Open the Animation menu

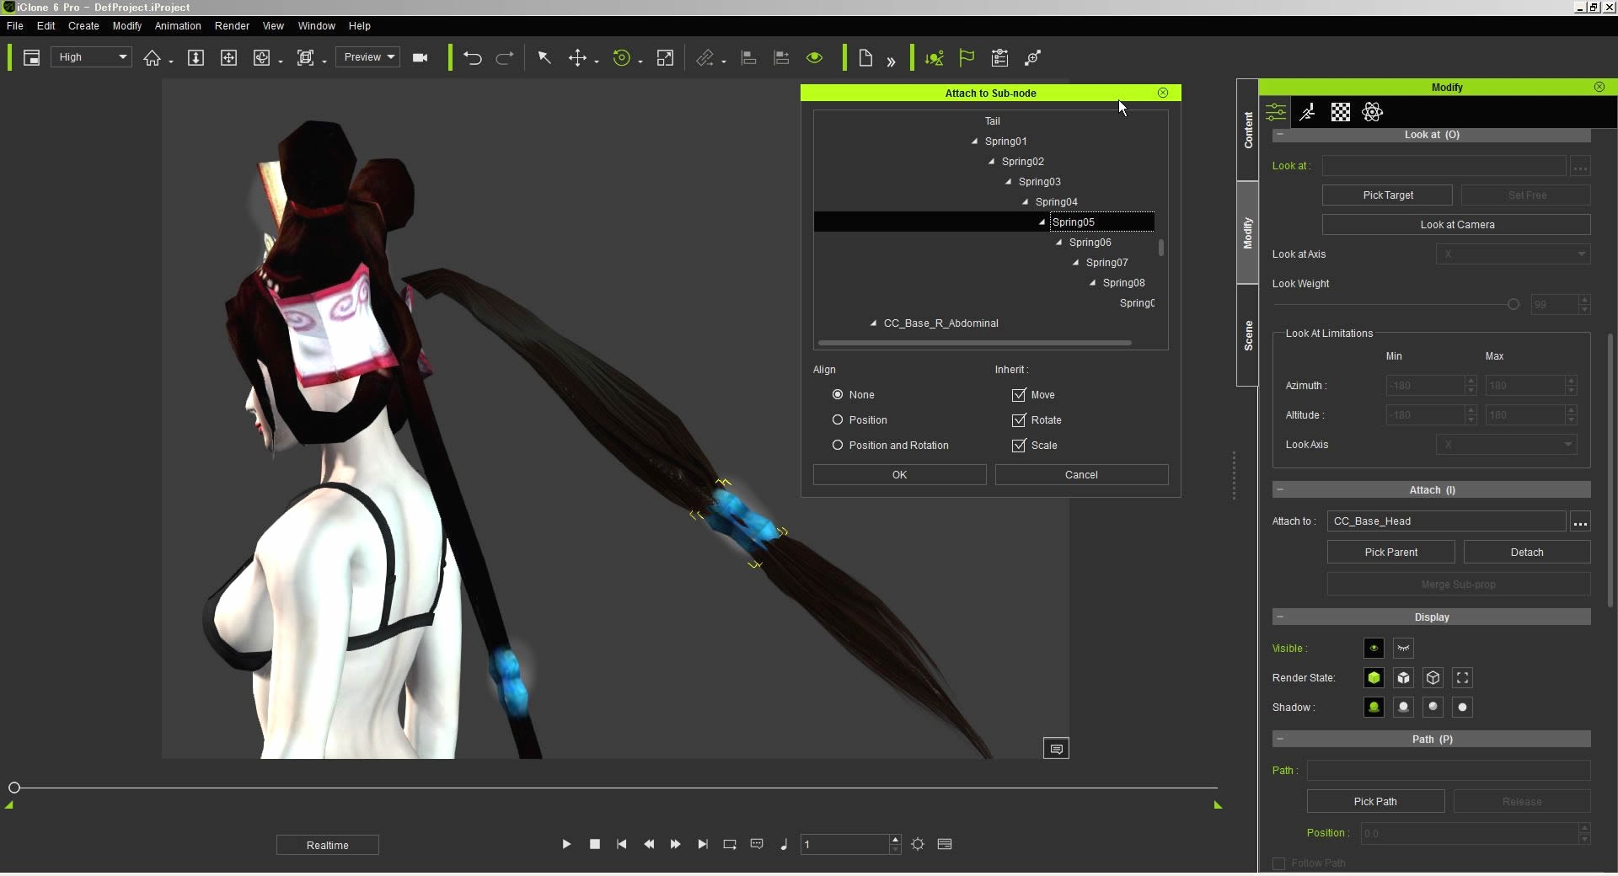click(178, 26)
